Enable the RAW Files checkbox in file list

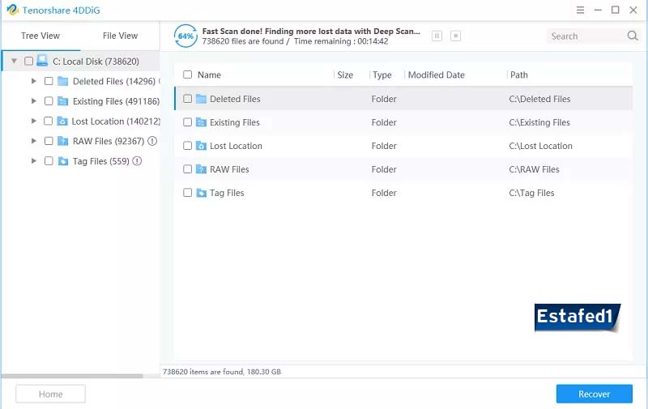[188, 169]
